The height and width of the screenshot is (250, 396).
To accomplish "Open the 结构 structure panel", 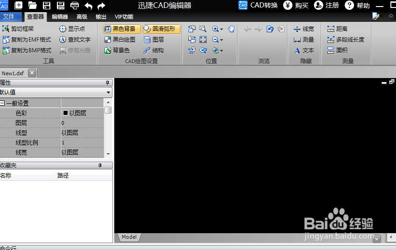I will (153, 50).
